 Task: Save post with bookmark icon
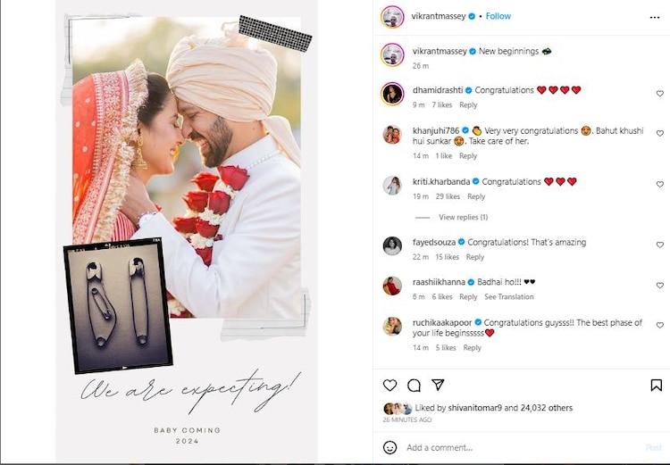pyautogui.click(x=656, y=386)
